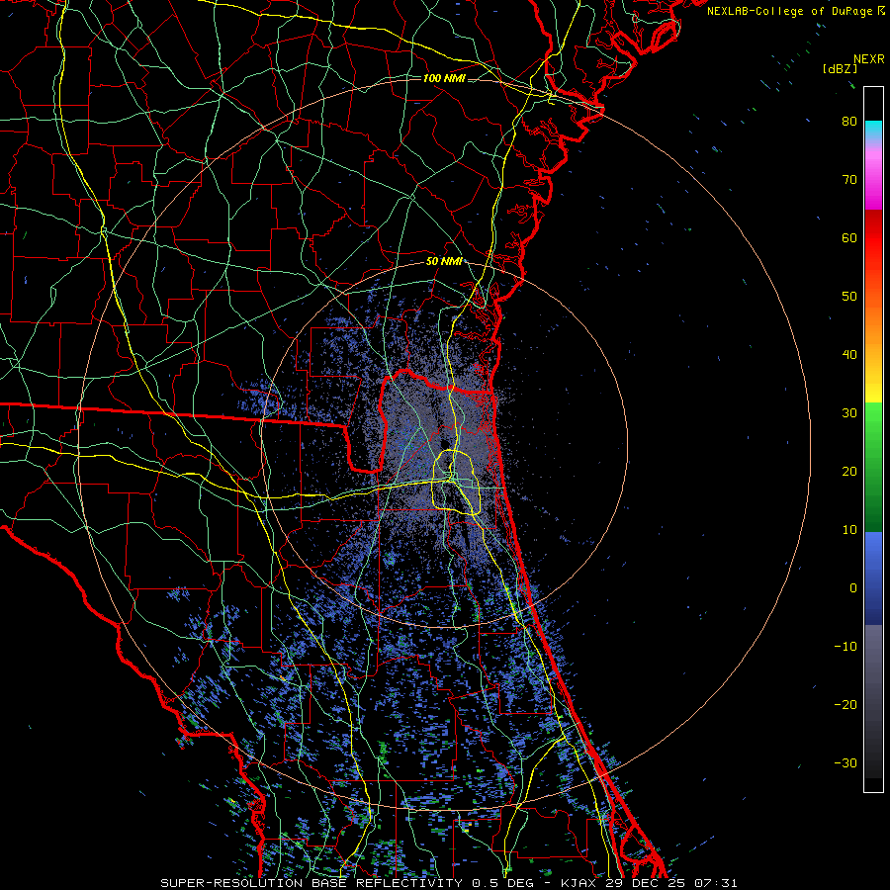Click the NEXR label above the color scale
The width and height of the screenshot is (890, 890).
(868, 59)
